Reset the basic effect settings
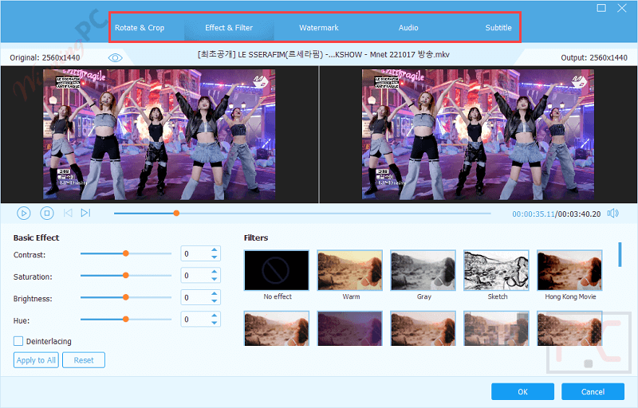638x408 pixels. pos(84,360)
